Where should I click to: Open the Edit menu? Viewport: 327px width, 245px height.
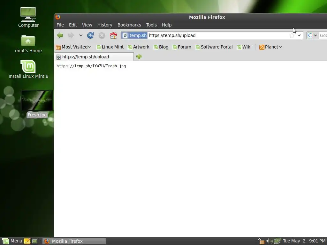pos(73,25)
